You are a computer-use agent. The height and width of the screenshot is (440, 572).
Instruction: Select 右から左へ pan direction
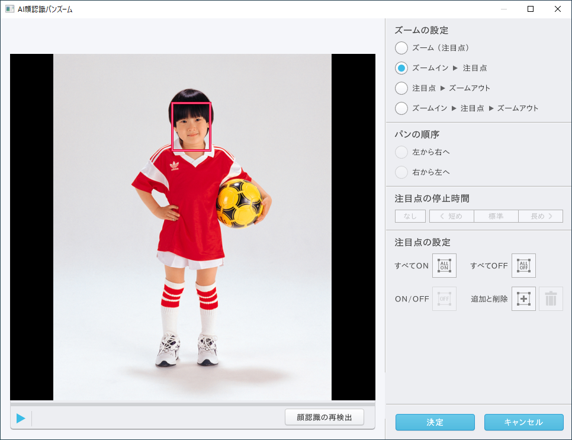coord(401,172)
